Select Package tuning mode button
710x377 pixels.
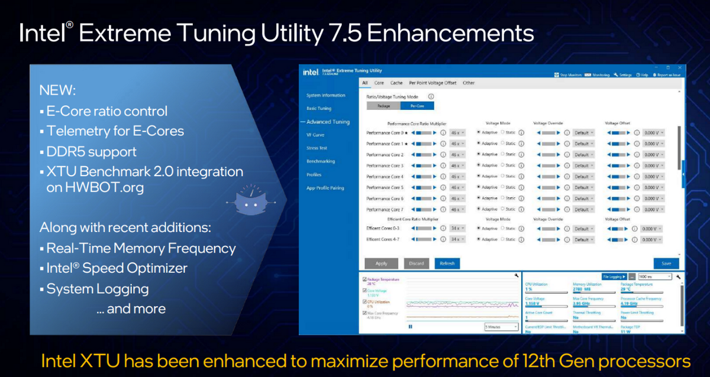pyautogui.click(x=384, y=106)
